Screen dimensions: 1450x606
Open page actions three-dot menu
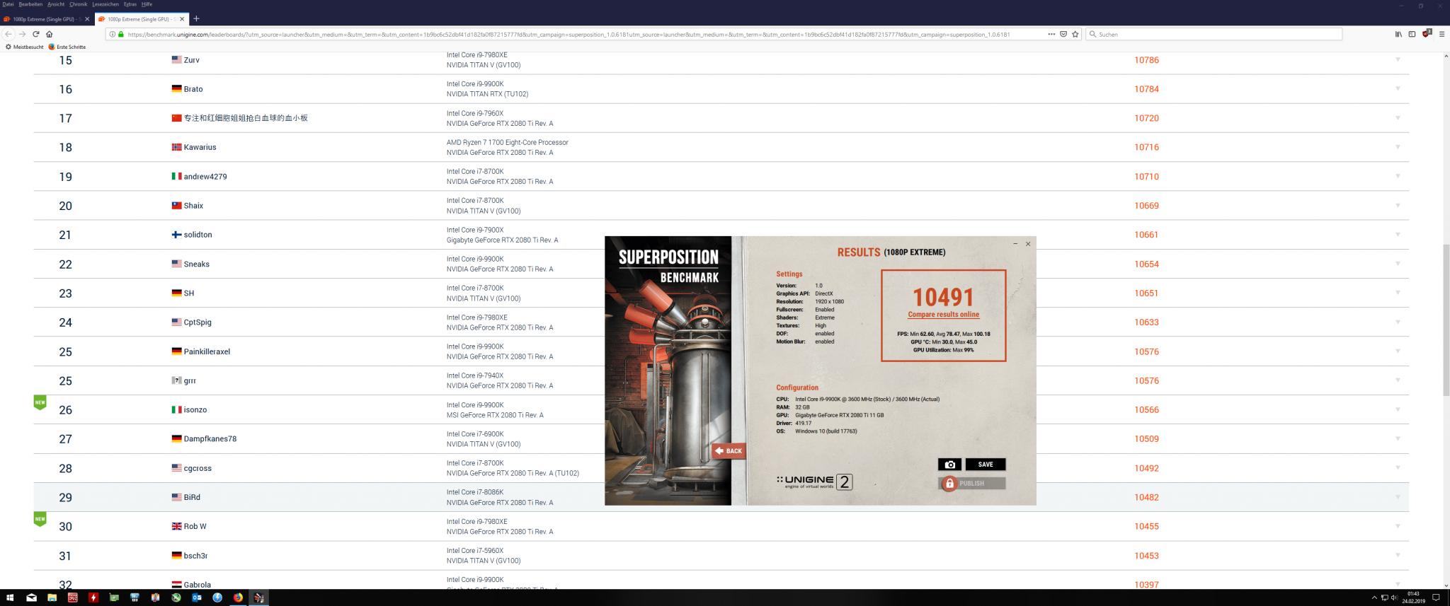[1051, 34]
